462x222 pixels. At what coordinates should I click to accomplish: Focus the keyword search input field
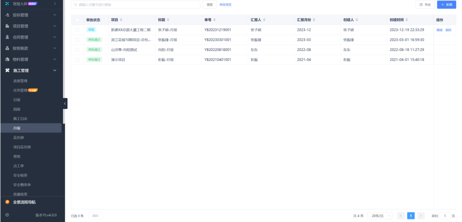(138, 5)
